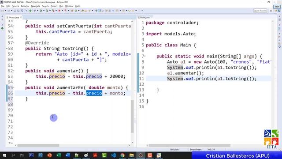Click the '@Override' annotation on line 57
This screenshot has width=282, height=159.
tap(37, 43)
